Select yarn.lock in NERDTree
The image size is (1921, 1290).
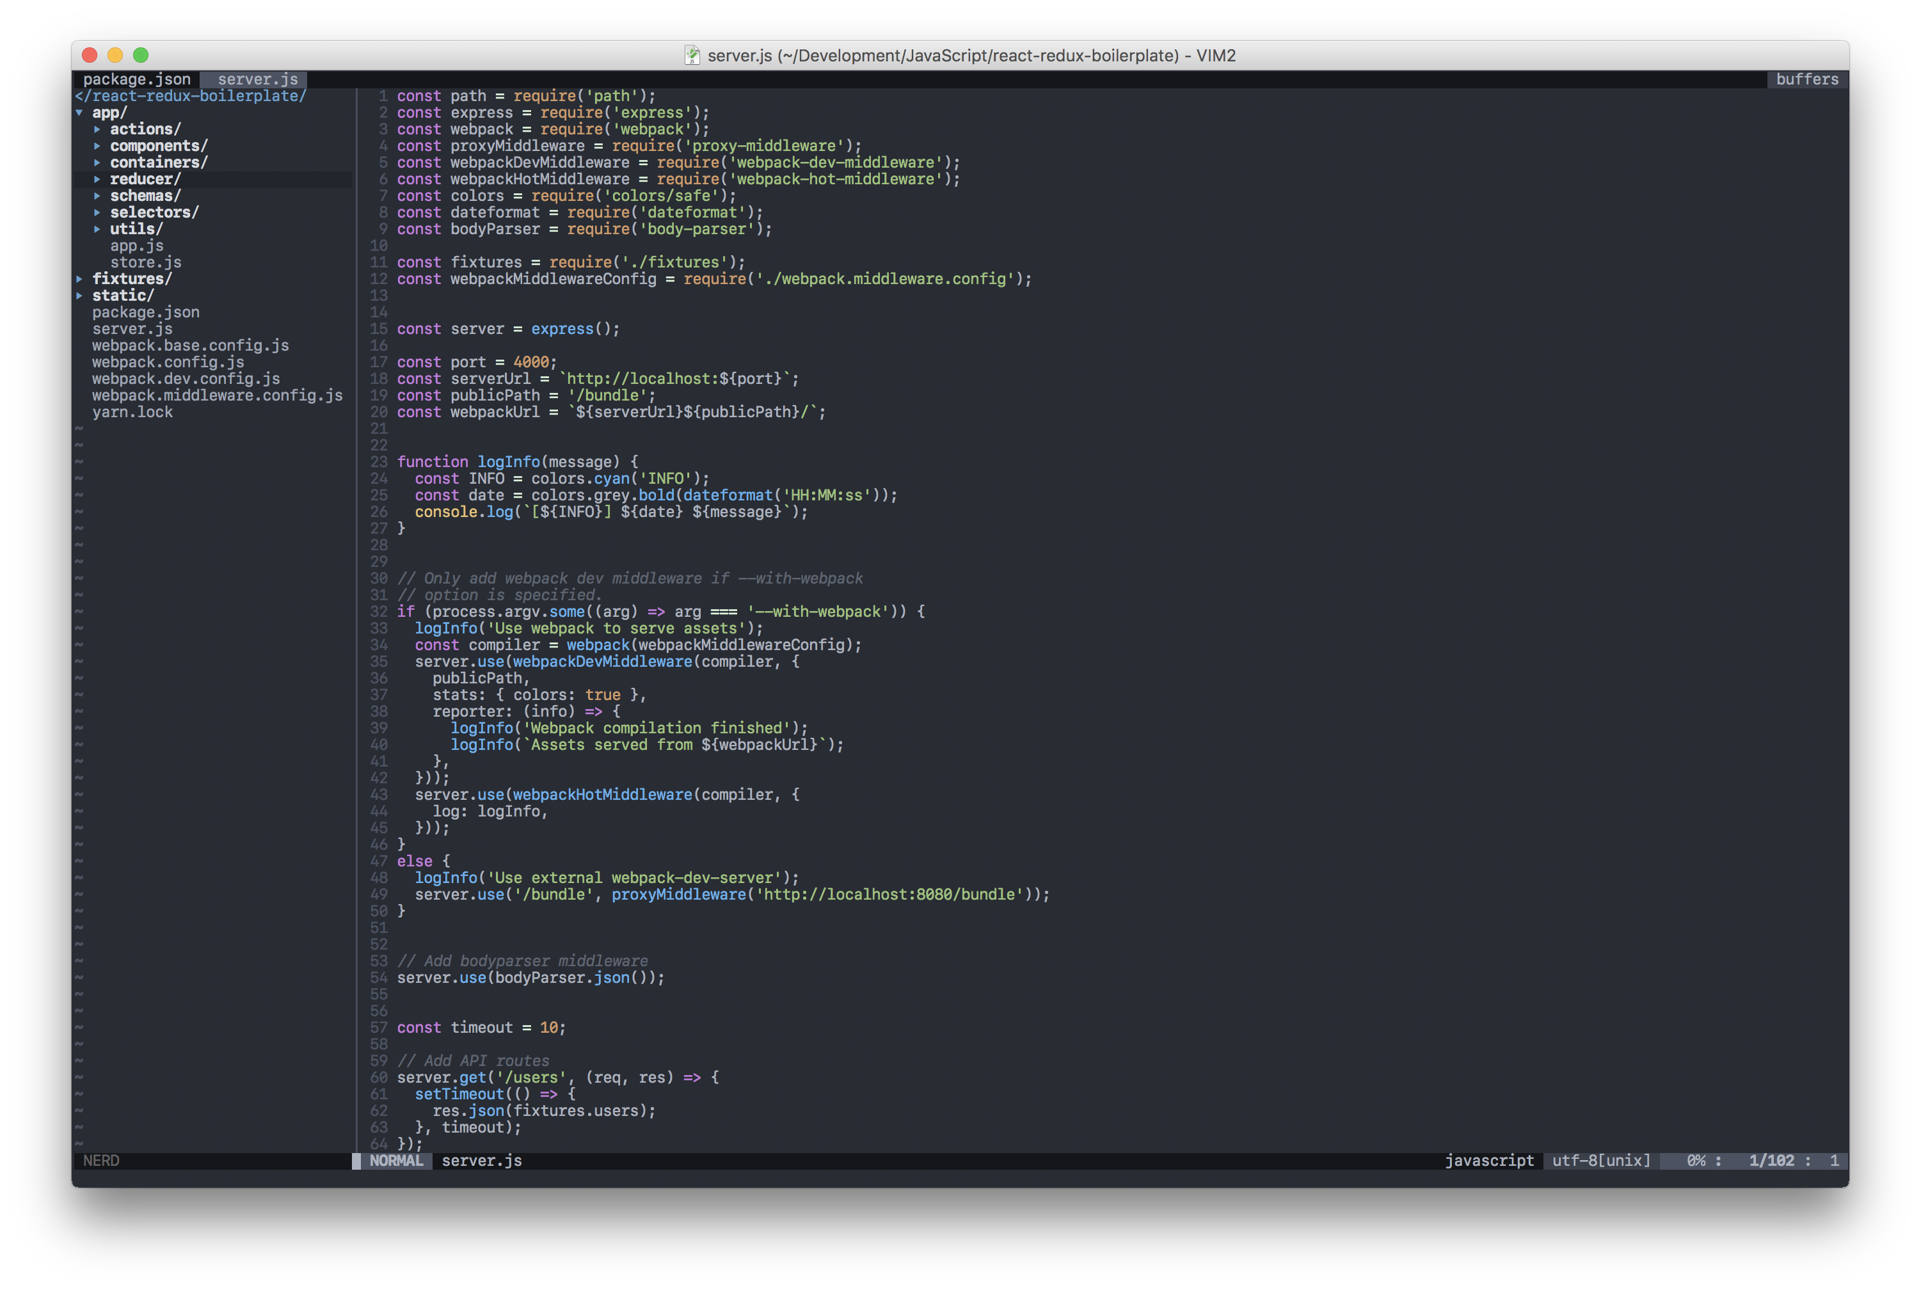click(x=132, y=412)
